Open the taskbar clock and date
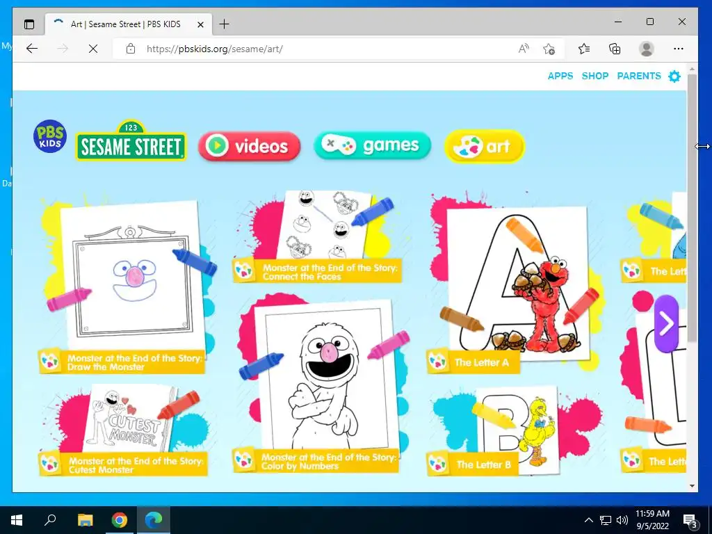This screenshot has width=712, height=534. coord(652,520)
